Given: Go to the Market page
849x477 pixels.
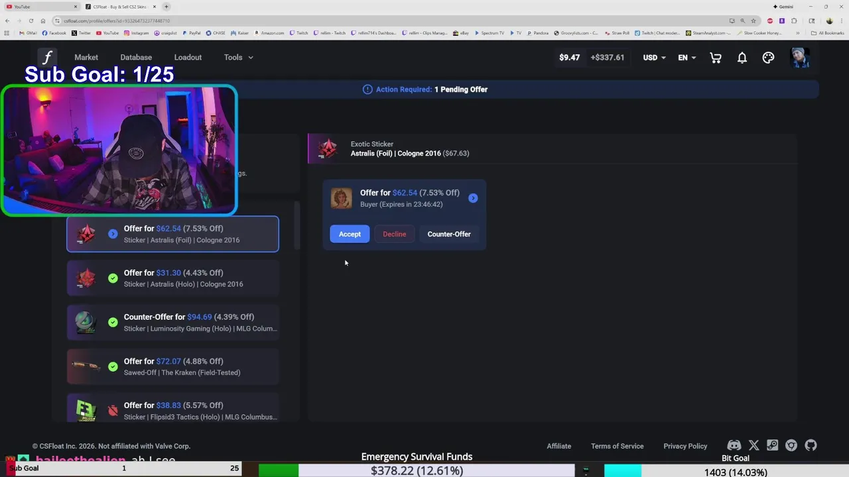Looking at the screenshot, I should coord(86,58).
